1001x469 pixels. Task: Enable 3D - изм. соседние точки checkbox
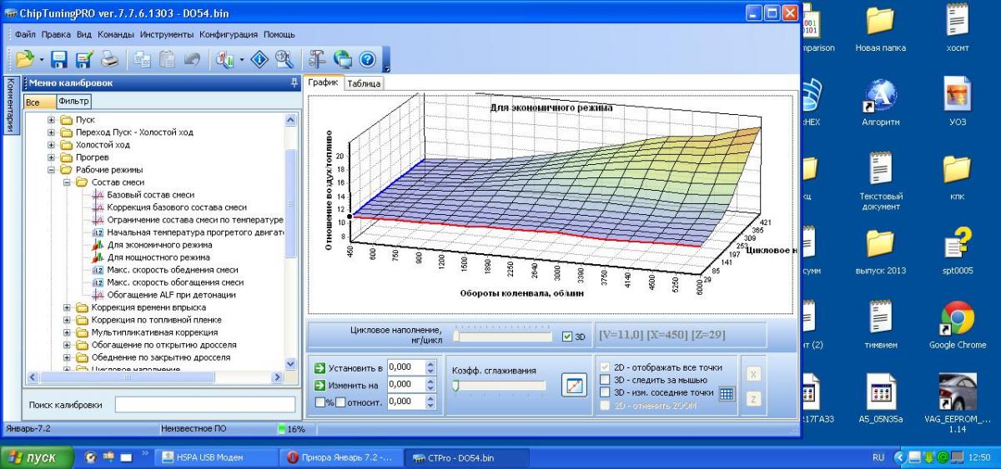click(x=606, y=392)
